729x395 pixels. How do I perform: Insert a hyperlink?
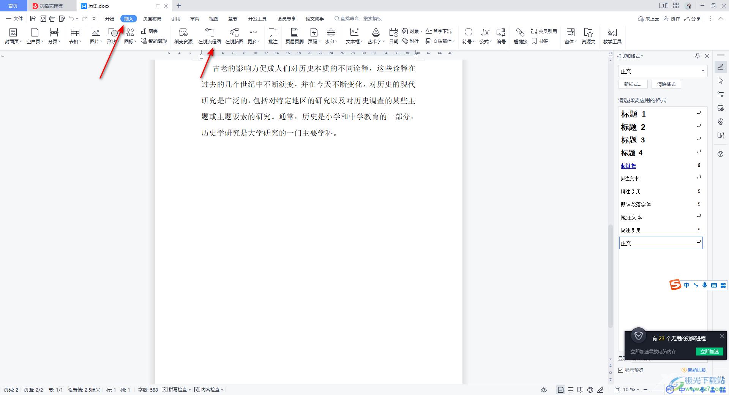(x=521, y=36)
